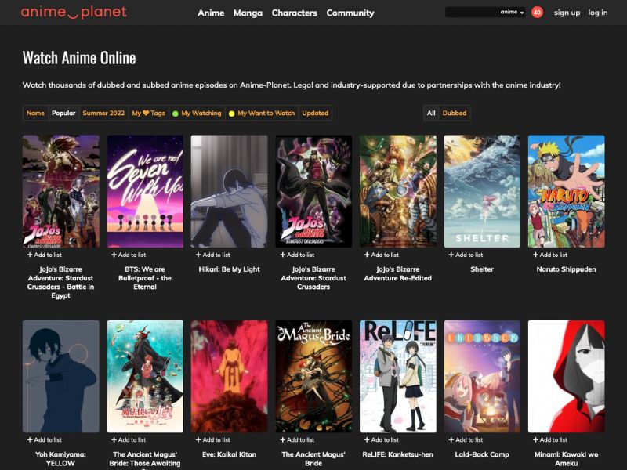Click the Shelter title link
Screen dimensions: 627x470
(x=482, y=269)
